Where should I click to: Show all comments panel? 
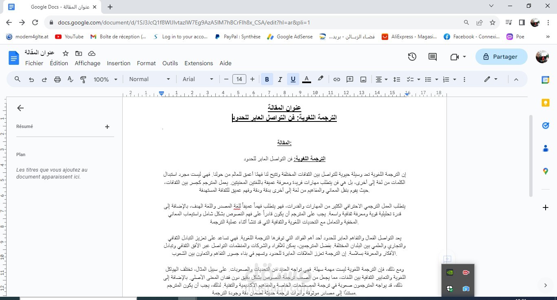[432, 57]
